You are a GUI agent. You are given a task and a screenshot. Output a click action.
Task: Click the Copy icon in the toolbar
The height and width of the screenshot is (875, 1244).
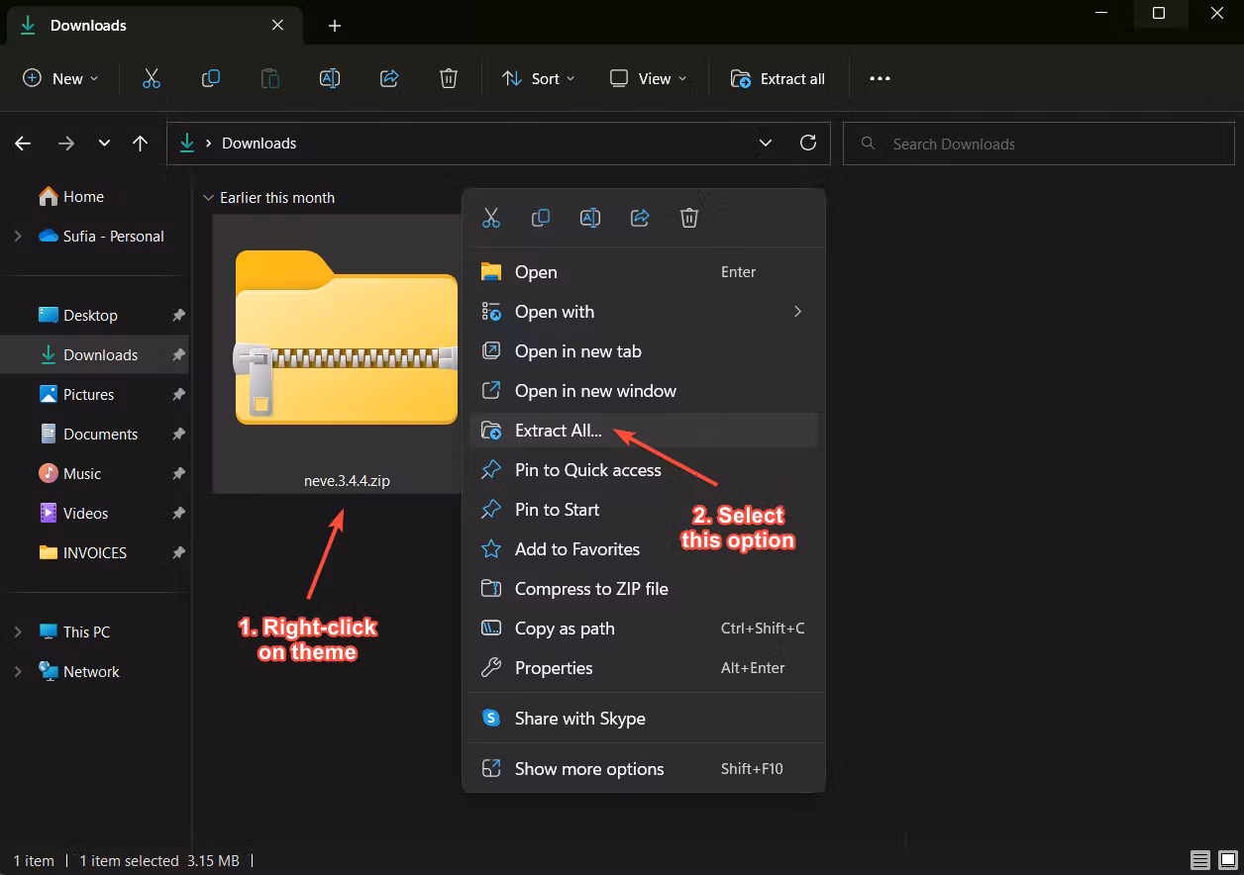[211, 78]
